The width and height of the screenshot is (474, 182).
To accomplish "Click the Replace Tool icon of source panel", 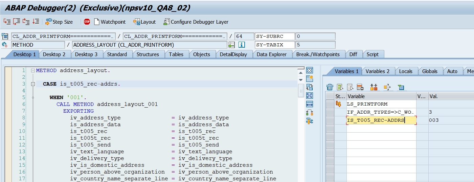I will click(x=309, y=87).
